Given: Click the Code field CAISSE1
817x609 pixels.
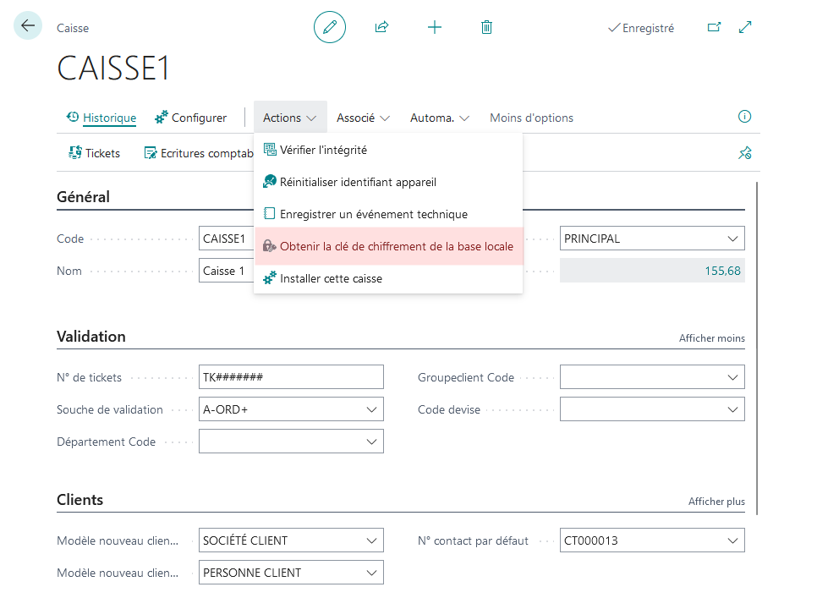Looking at the screenshot, I should (x=226, y=239).
